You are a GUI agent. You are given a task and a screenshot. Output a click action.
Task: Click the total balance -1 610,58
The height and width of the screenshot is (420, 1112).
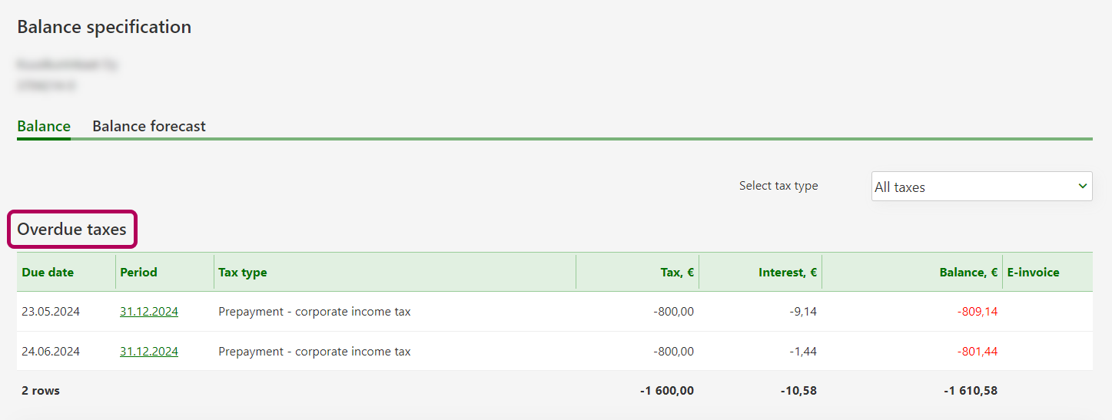(971, 391)
